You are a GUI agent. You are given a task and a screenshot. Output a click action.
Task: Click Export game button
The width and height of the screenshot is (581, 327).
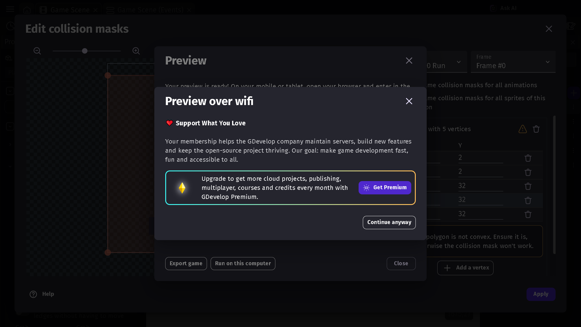(186, 264)
